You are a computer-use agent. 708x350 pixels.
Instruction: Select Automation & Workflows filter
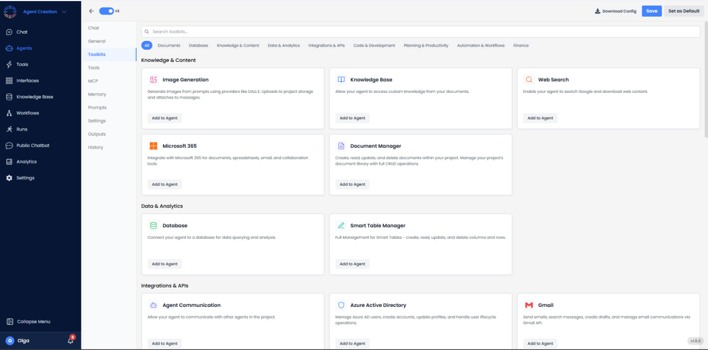481,45
